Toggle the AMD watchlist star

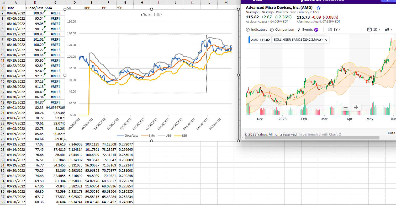318,8
